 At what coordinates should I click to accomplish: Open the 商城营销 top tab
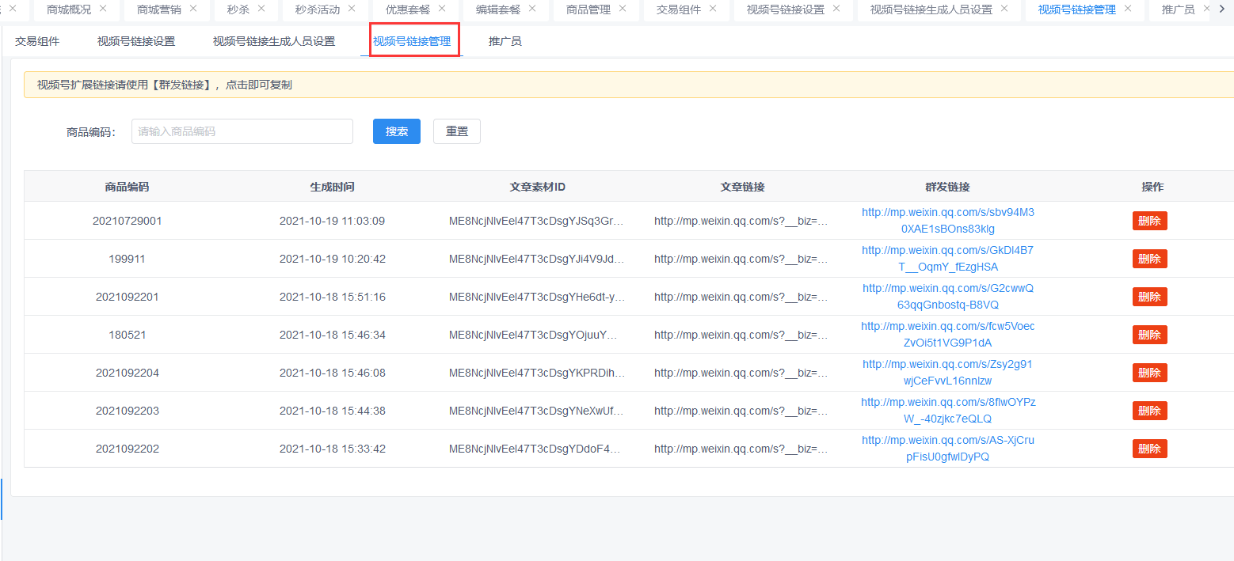pyautogui.click(x=158, y=9)
